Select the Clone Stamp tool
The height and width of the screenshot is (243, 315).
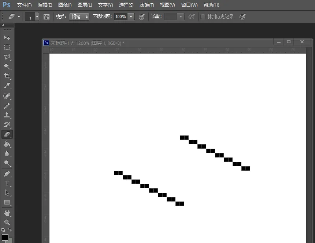[7, 115]
